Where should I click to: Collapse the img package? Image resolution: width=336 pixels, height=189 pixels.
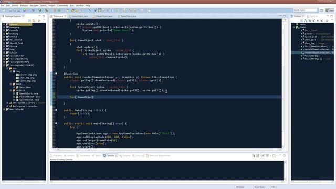point(10,71)
